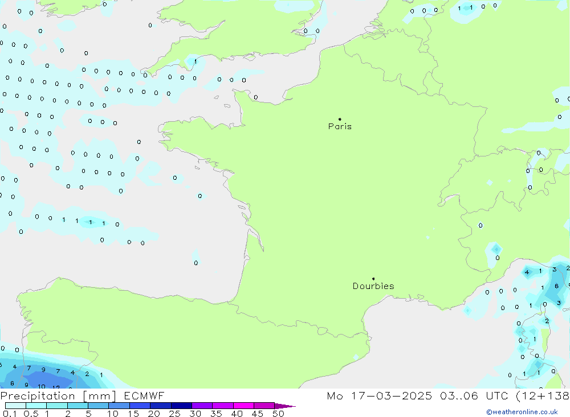The image size is (570, 417).
Task: Click the 50 legend scale label
Action: tap(278, 414)
